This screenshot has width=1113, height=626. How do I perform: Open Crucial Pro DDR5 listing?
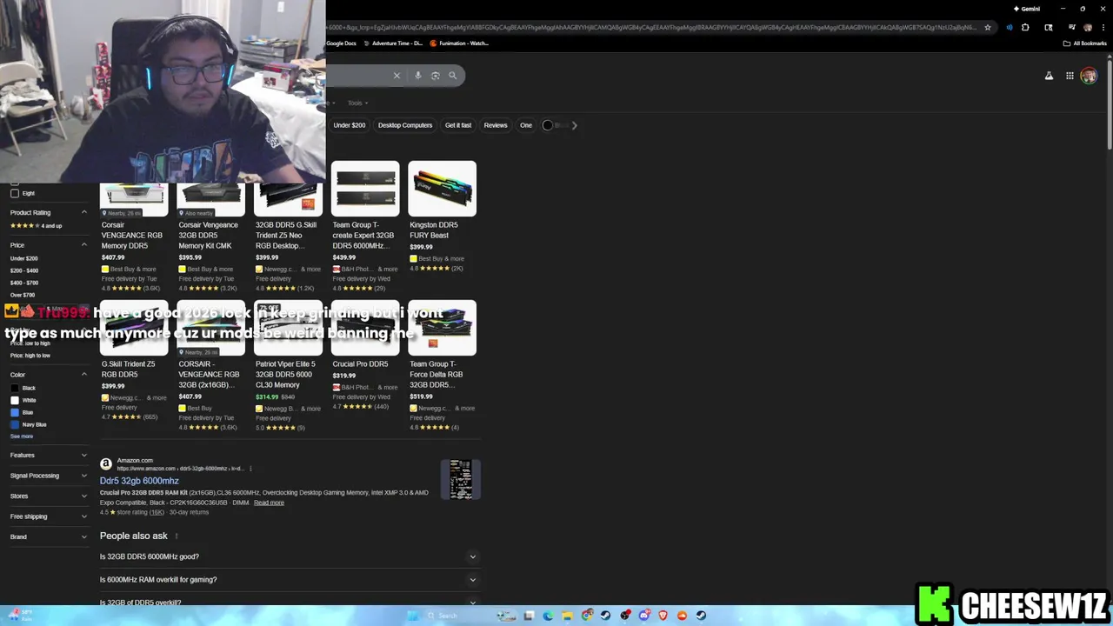point(360,364)
